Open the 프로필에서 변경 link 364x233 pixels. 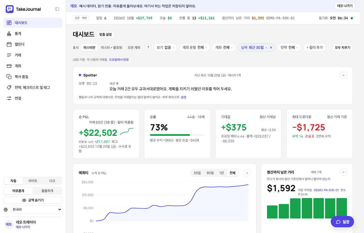click(x=119, y=60)
